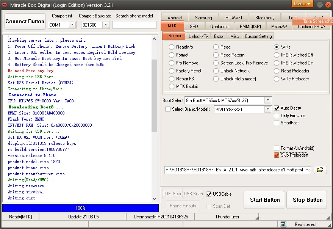Select the Service sub-tab
This screenshot has height=229, width=333.
174,36
